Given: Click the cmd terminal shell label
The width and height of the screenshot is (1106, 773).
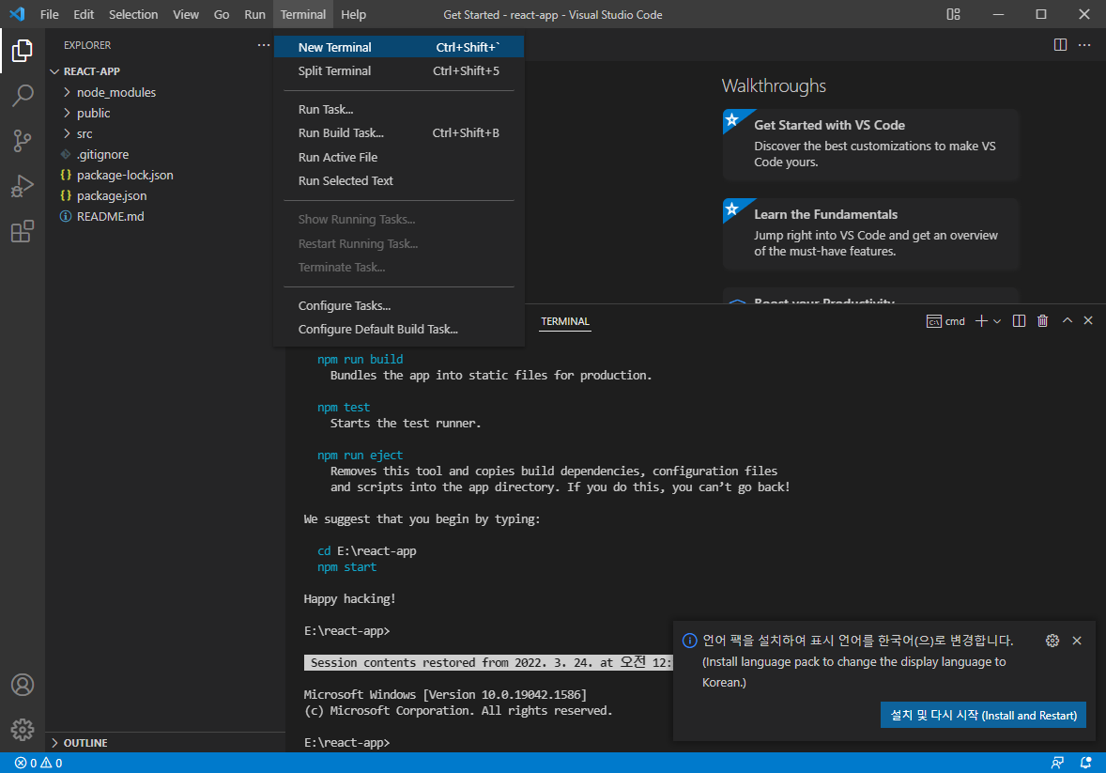Looking at the screenshot, I should [945, 321].
